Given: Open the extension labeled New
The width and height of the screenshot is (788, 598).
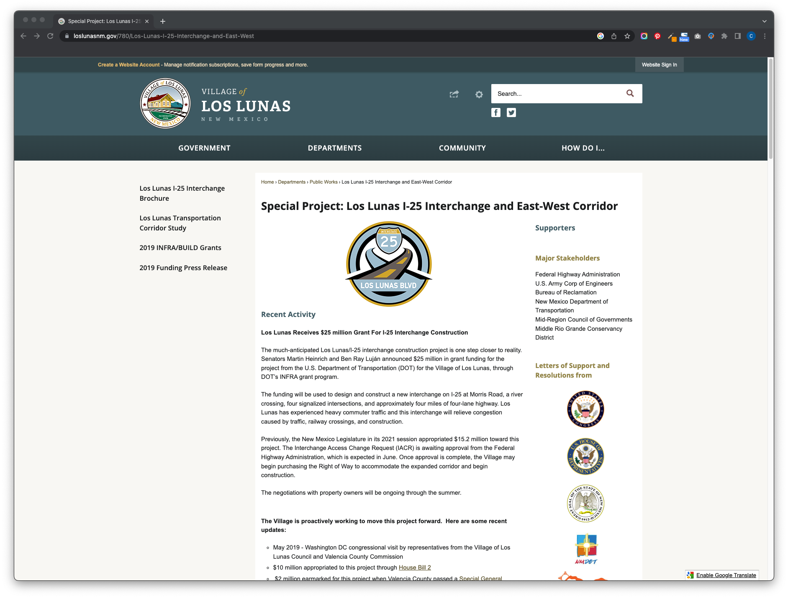Looking at the screenshot, I should click(x=684, y=37).
